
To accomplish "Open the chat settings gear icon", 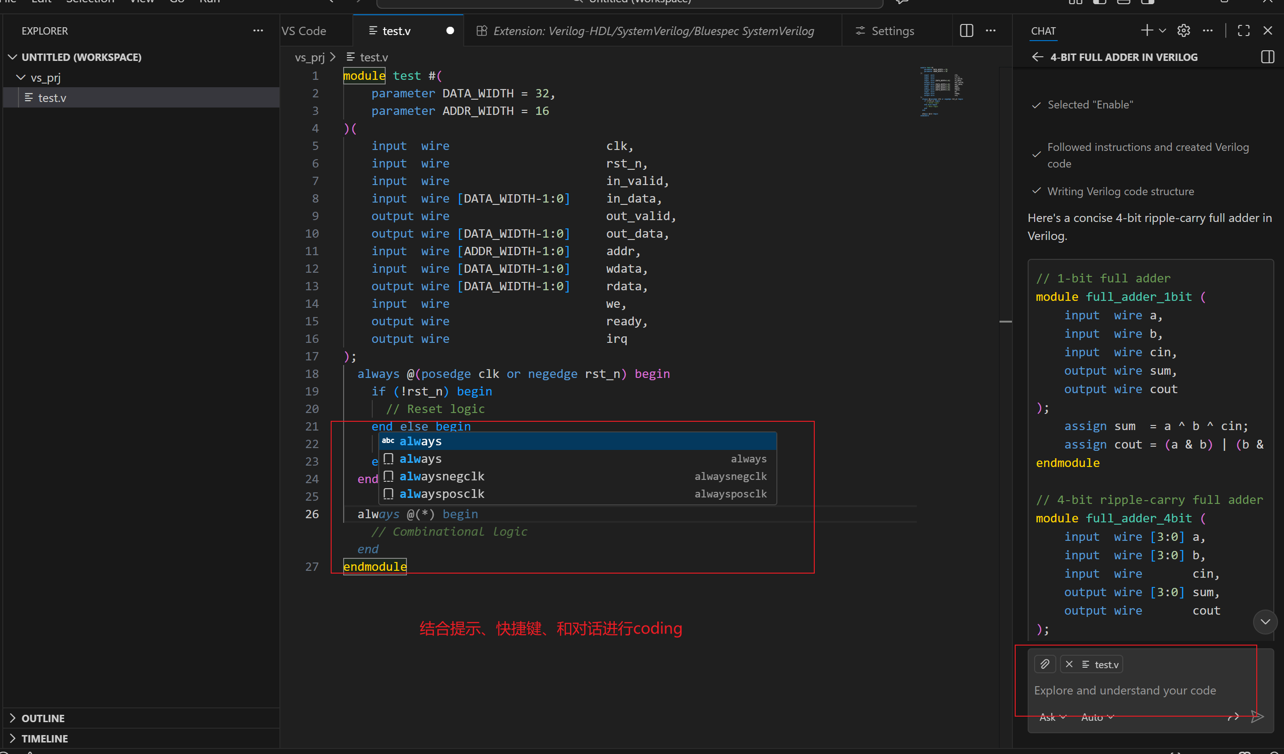I will [1183, 30].
